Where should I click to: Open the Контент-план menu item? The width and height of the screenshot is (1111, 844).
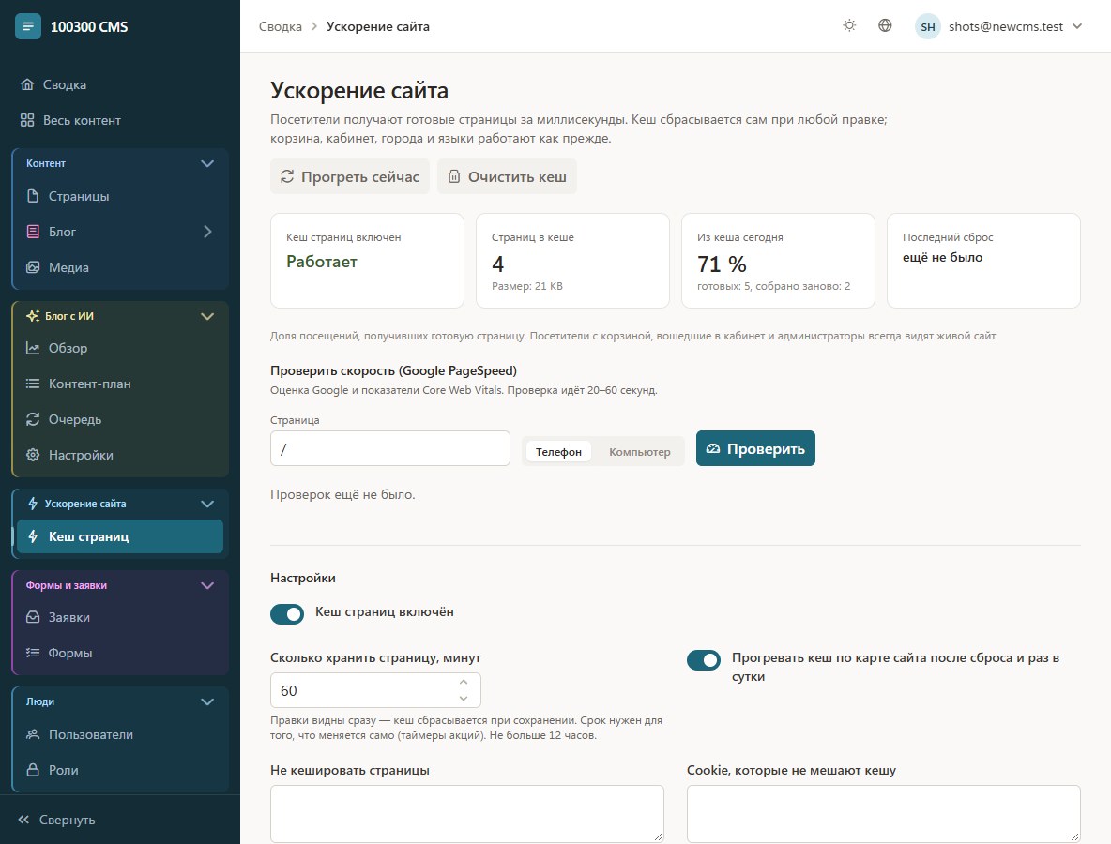[x=120, y=383]
